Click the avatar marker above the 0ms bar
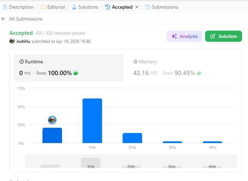 (x=52, y=120)
